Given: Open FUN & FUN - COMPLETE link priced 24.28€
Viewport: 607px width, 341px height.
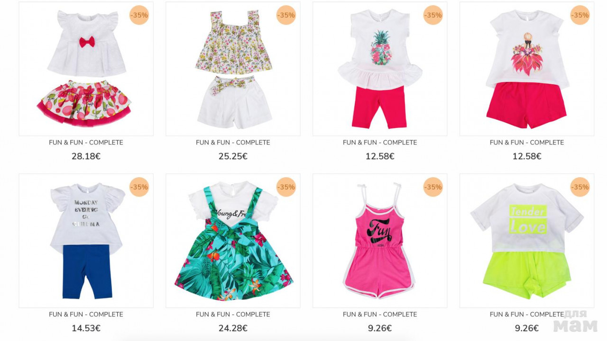Looking at the screenshot, I should pyautogui.click(x=233, y=314).
